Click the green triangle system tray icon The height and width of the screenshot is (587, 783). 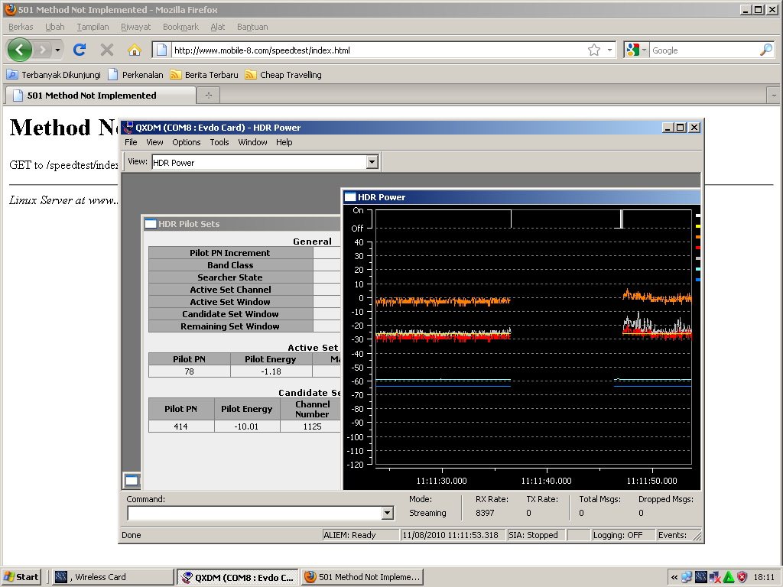(x=727, y=577)
